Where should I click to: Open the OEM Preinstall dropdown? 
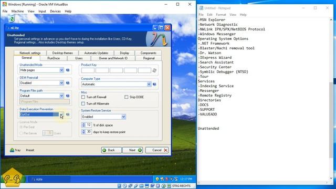click(x=61, y=83)
